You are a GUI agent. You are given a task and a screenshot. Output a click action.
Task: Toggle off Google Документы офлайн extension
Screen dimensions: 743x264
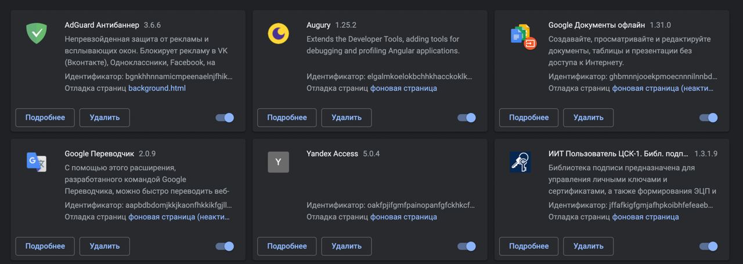[x=708, y=118]
